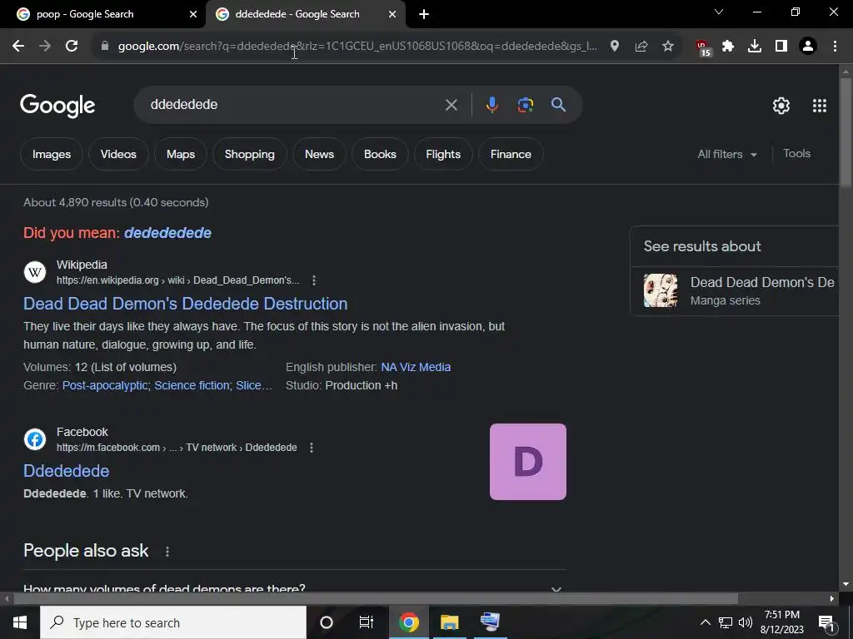Open more options for Wikipedia result
Screen dimensions: 853x639
pos(314,280)
